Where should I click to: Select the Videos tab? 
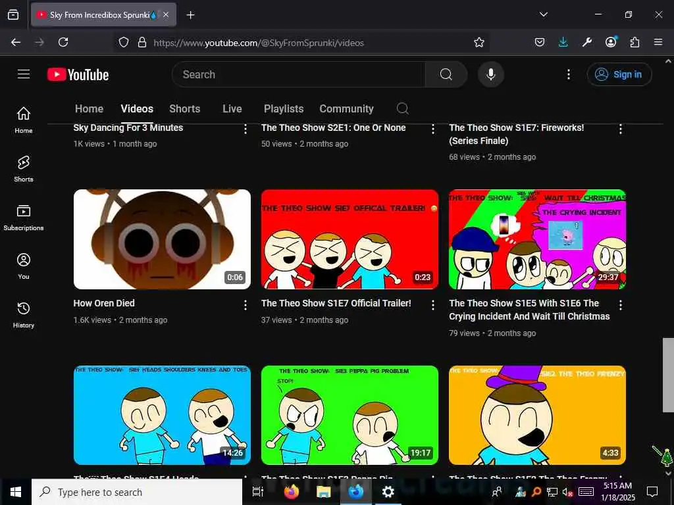pyautogui.click(x=137, y=108)
